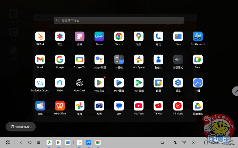Viewport: 238px width, 148px height.
Task: Open the Gmail app
Action: [x=40, y=60]
